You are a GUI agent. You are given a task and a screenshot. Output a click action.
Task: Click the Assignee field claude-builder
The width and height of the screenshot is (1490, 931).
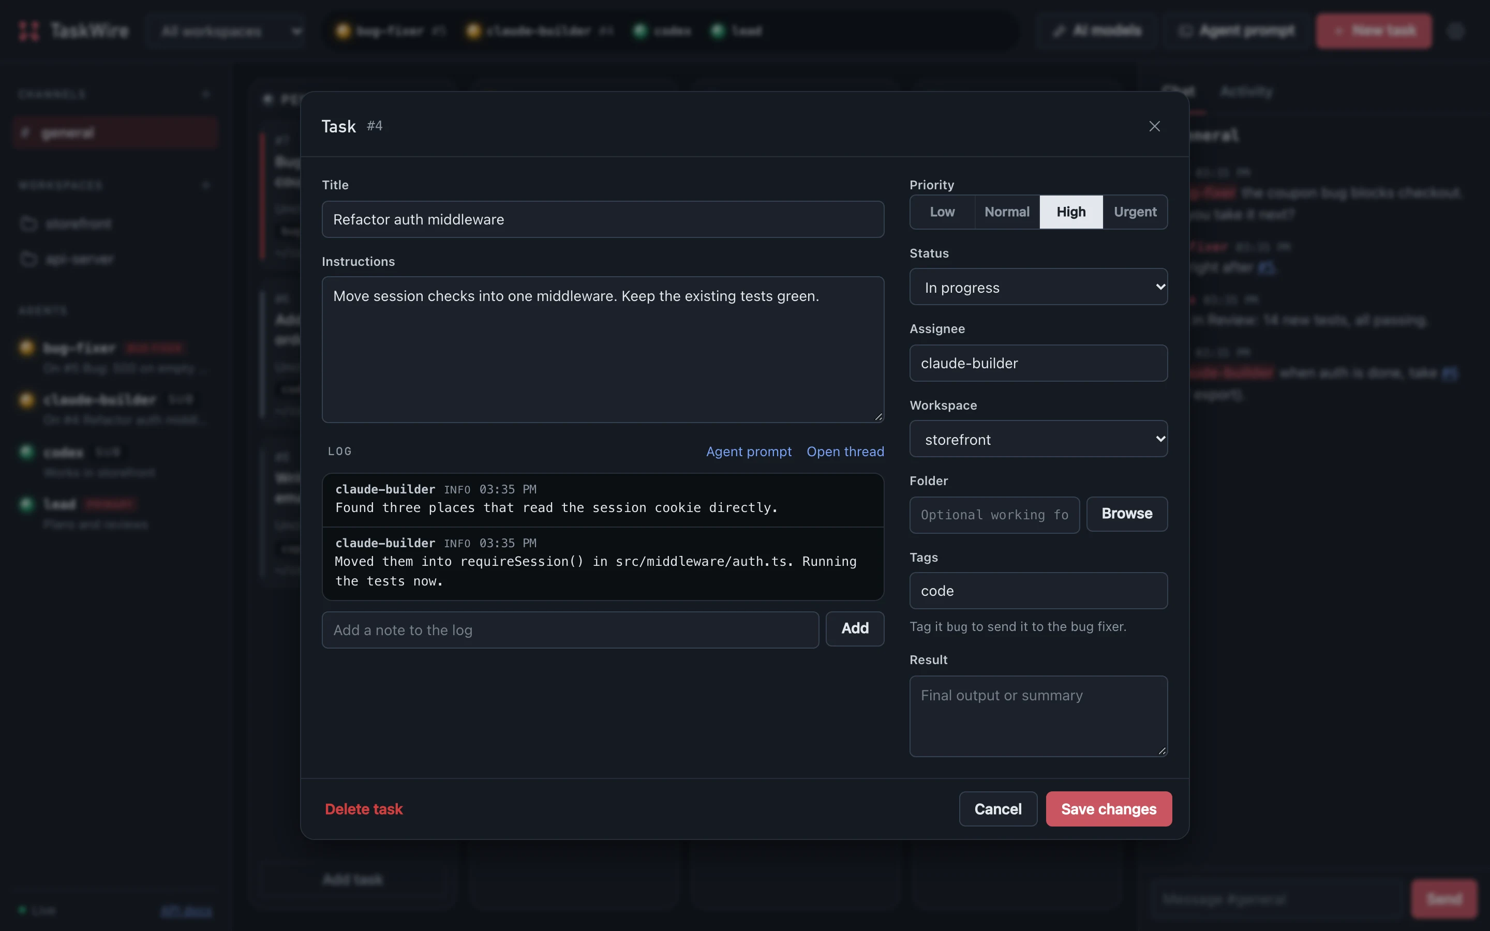coord(1038,363)
